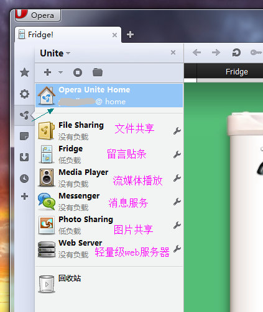Click the Photo Sharing picture icon
This screenshot has width=263, height=312.
tap(47, 225)
